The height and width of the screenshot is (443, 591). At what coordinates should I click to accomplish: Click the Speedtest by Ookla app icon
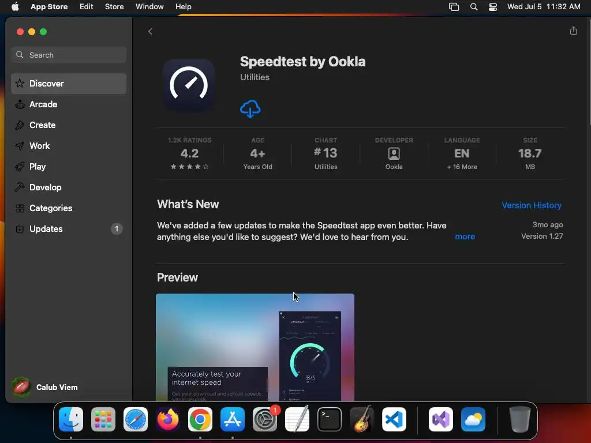(x=189, y=85)
